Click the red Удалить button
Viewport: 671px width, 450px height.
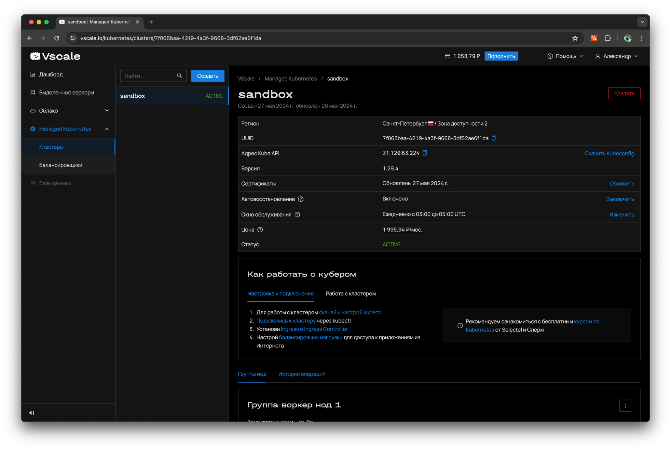pos(624,93)
